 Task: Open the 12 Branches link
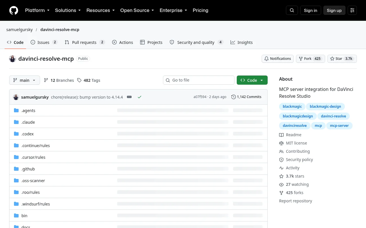tap(59, 80)
